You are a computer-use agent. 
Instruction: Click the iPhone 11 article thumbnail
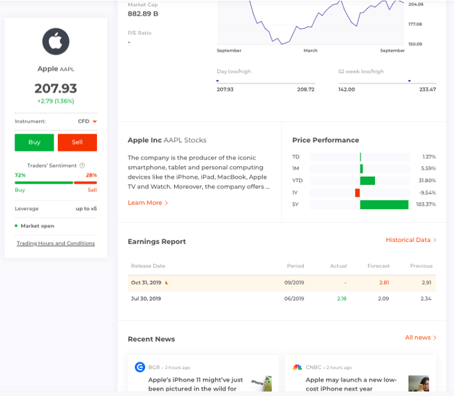tap(262, 384)
